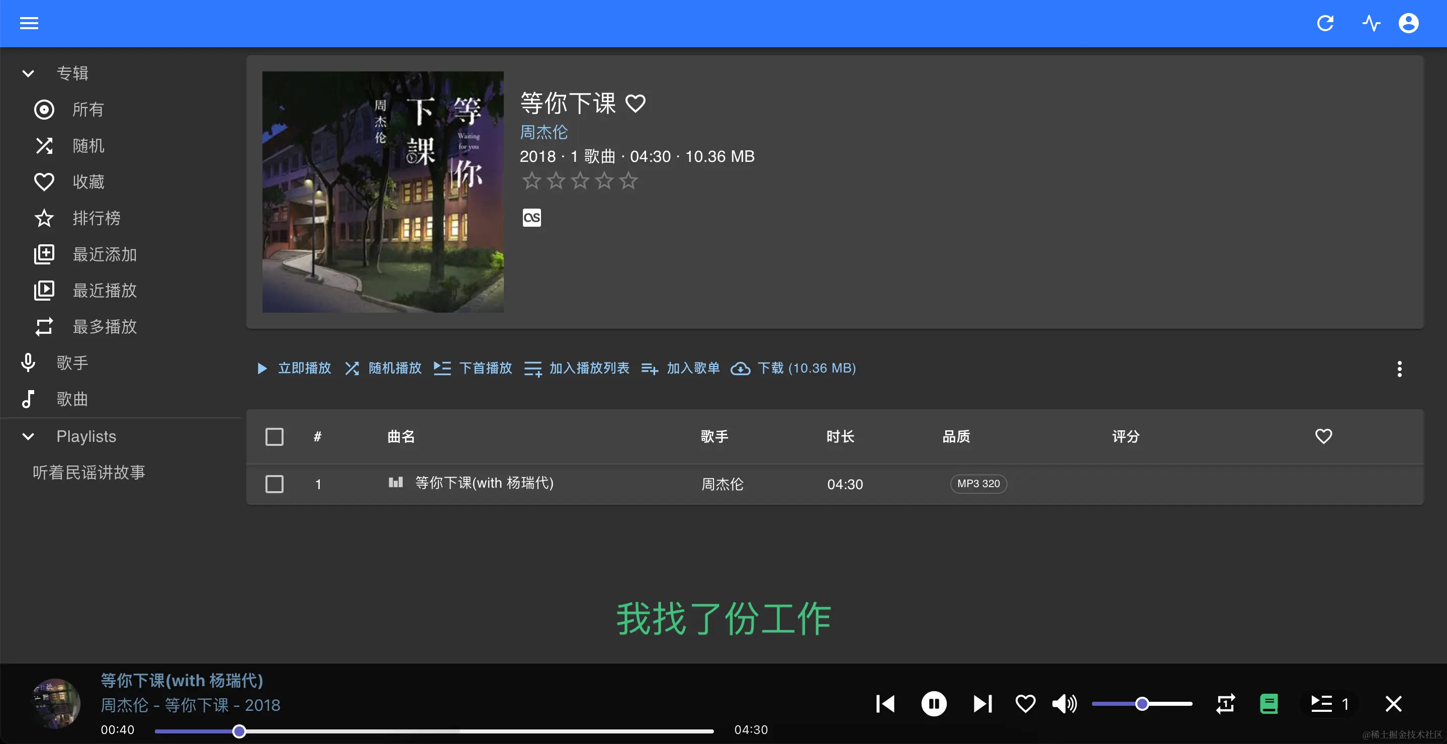Click 加入歌单 button

[x=680, y=368]
